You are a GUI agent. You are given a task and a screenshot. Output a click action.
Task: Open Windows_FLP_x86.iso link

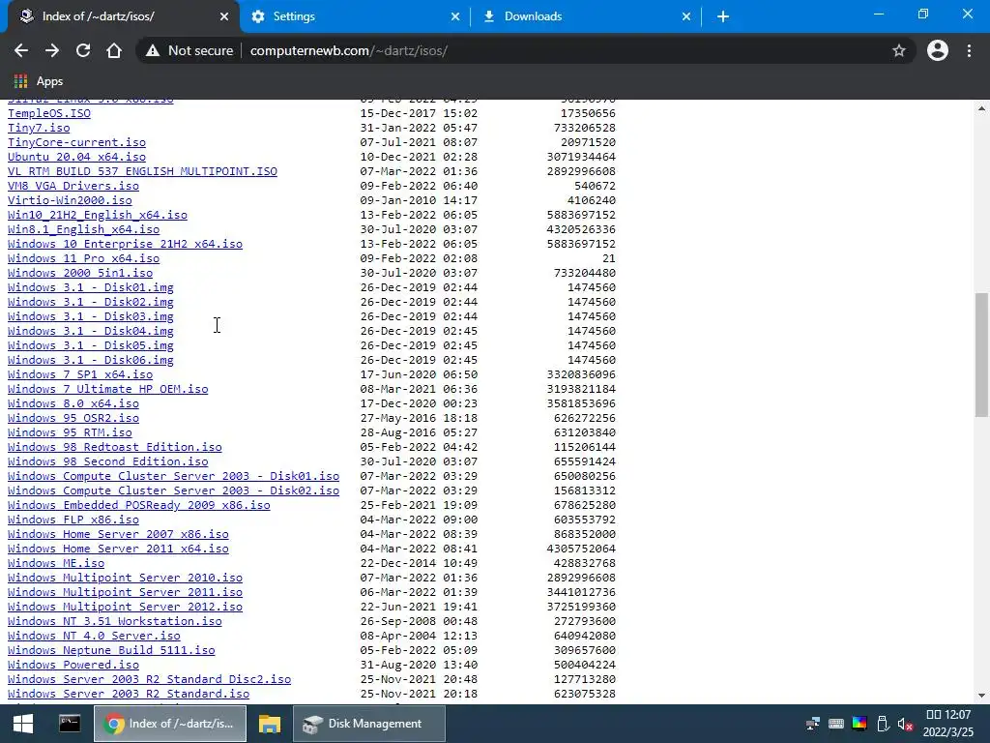pyautogui.click(x=73, y=520)
